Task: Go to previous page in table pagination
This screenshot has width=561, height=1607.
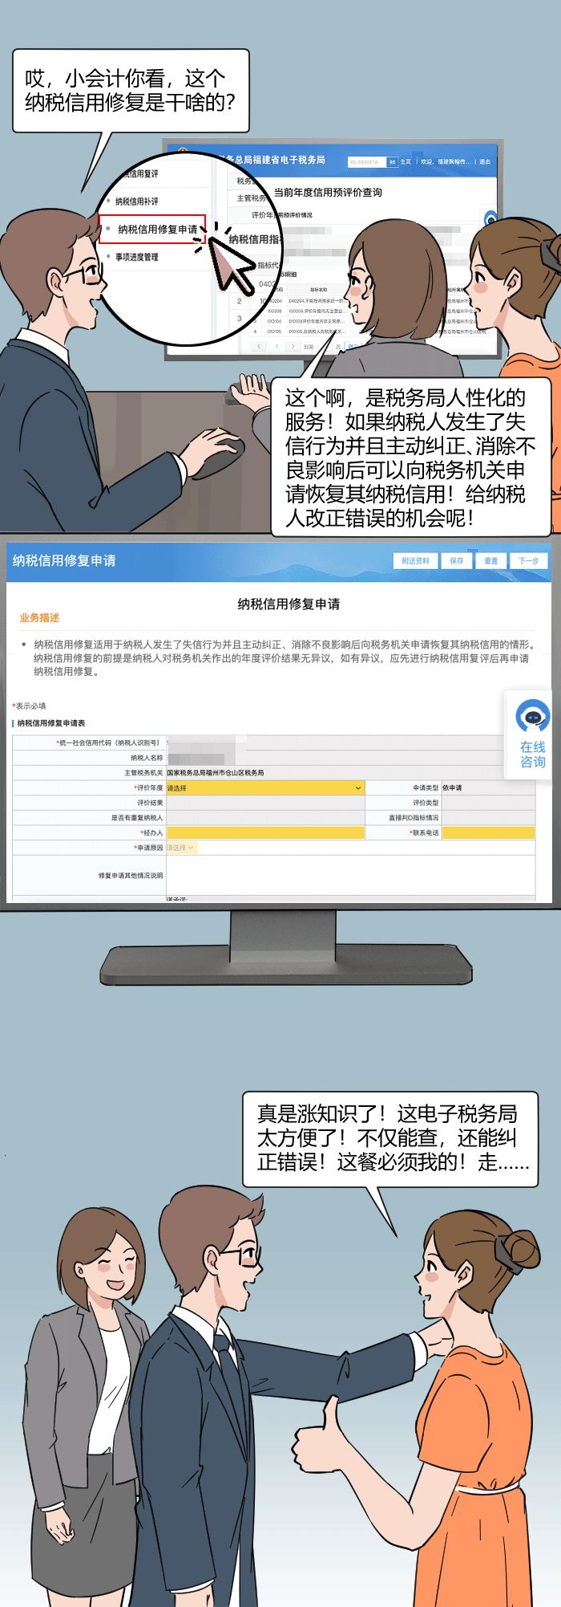Action: [x=259, y=346]
